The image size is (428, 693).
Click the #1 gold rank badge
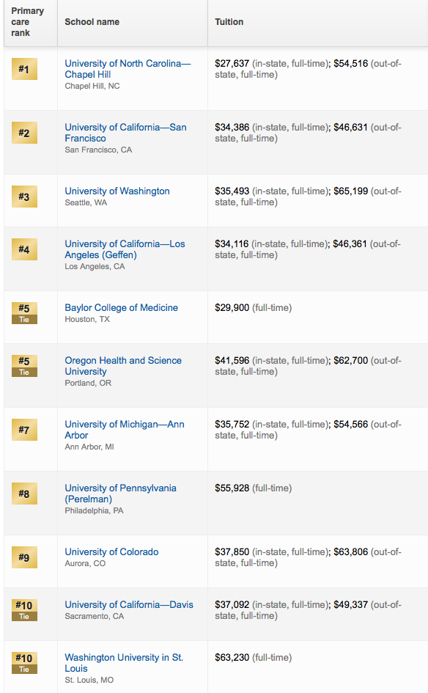click(x=24, y=69)
